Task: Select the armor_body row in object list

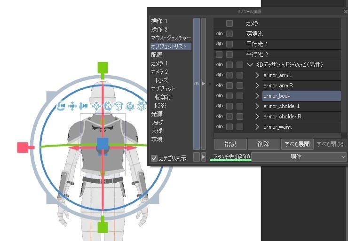Action: [x=301, y=96]
